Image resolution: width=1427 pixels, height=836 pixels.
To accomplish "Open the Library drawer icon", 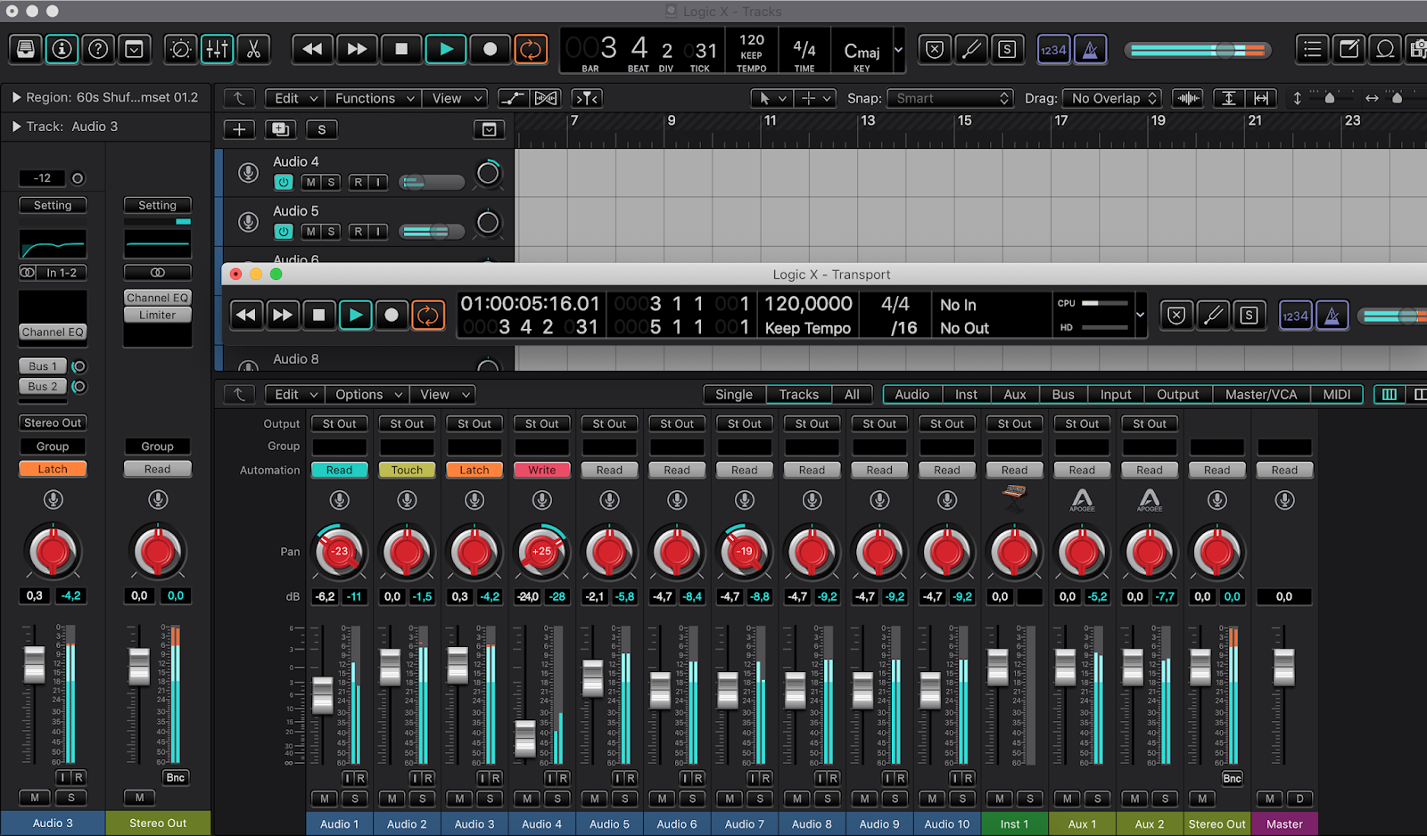I will point(26,50).
